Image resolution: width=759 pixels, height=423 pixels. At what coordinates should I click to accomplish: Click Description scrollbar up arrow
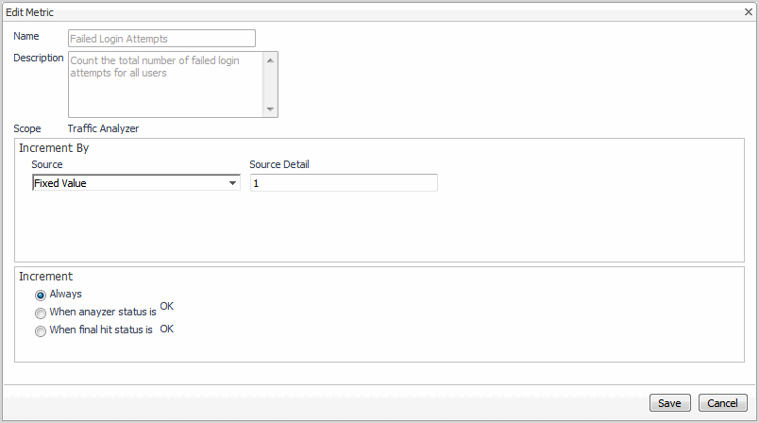[x=271, y=59]
